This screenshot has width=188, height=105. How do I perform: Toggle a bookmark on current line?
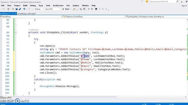(96, 9)
